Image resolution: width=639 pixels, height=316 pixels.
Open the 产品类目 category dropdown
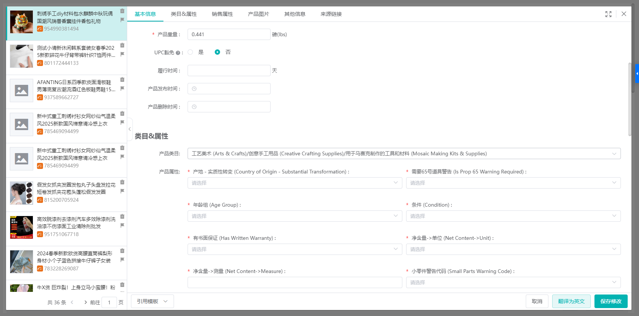tap(404, 153)
